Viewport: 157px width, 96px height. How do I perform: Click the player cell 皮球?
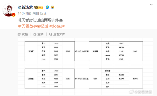(108, 83)
